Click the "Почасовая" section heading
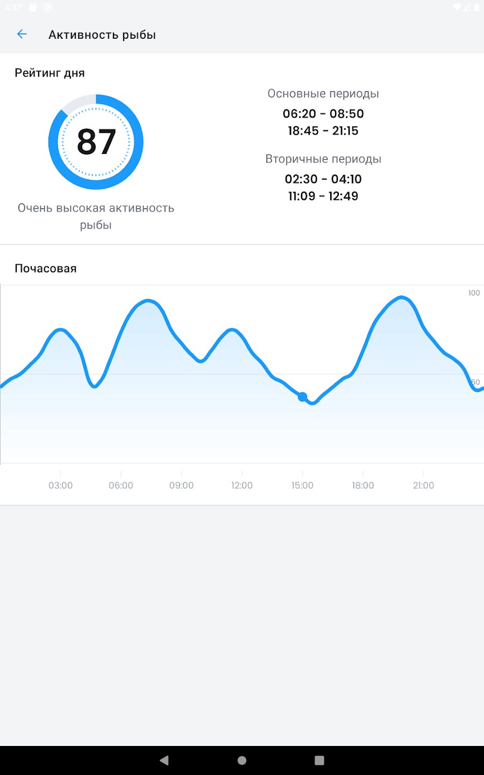This screenshot has height=775, width=484. (x=46, y=269)
